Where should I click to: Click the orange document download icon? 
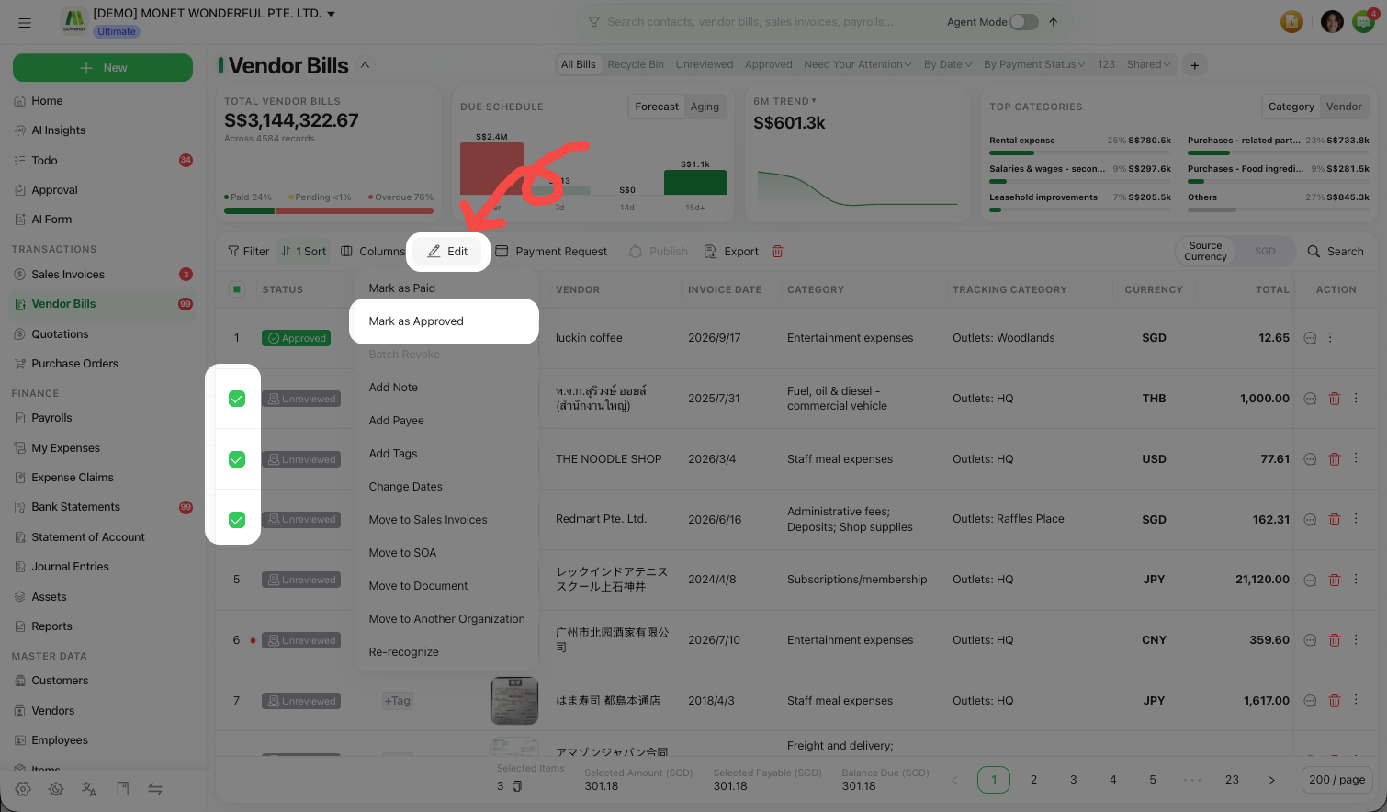[1292, 22]
